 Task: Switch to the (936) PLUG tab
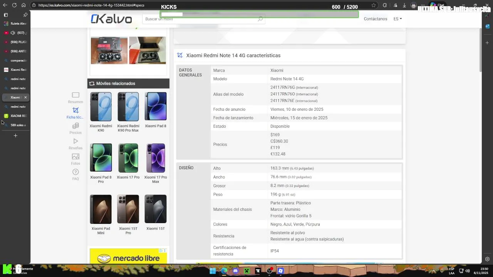tap(15, 42)
